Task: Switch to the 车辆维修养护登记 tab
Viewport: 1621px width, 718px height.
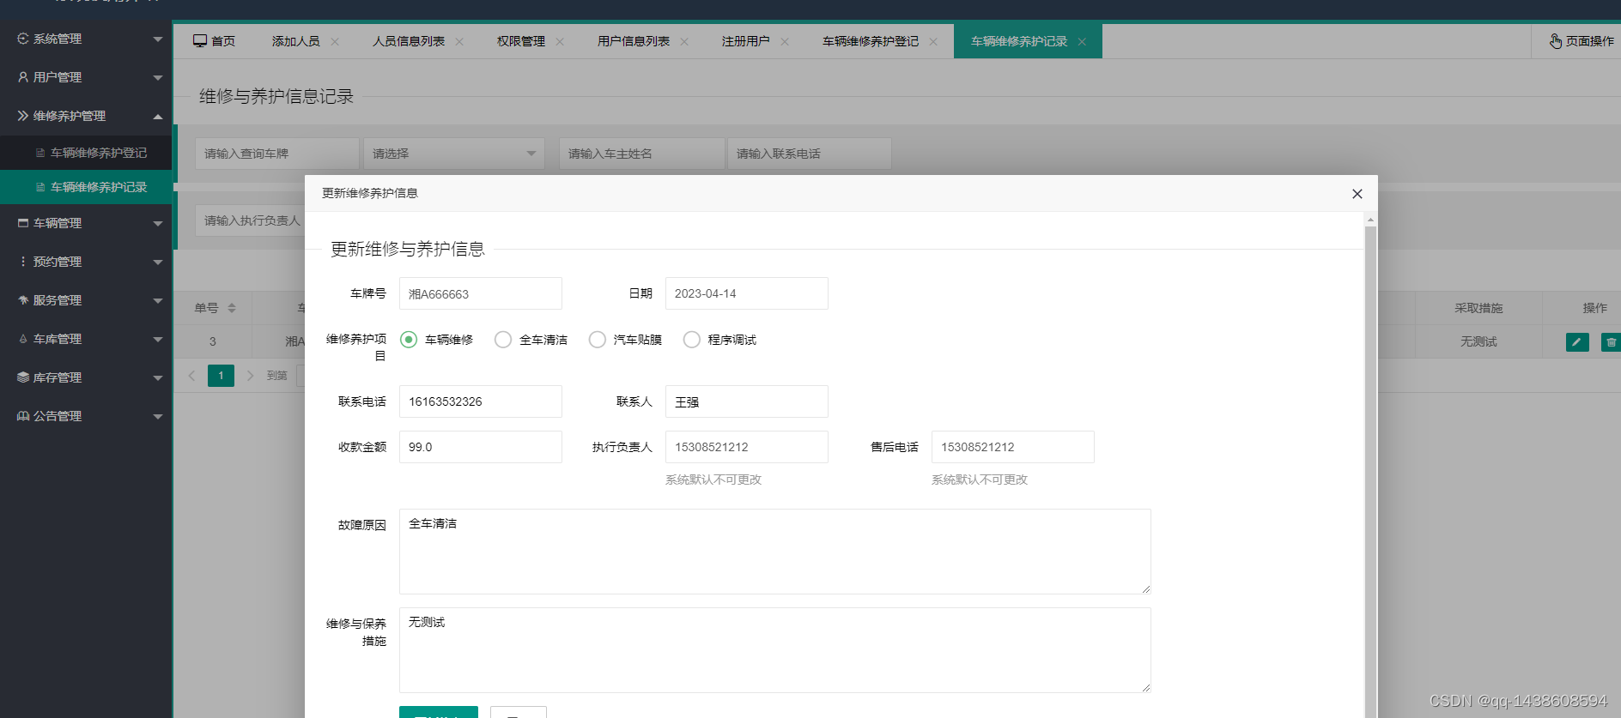Action: [871, 41]
